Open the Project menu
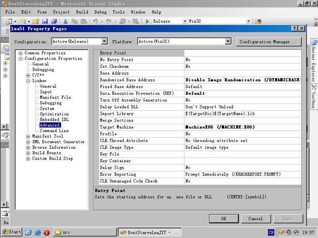 (61, 12)
